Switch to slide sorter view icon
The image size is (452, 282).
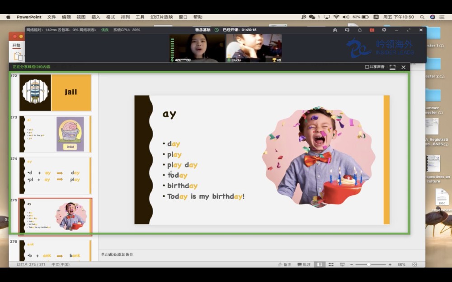(331, 264)
